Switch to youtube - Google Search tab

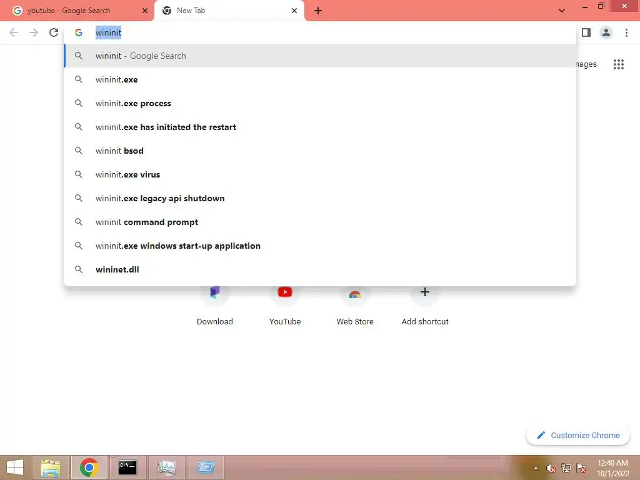pyautogui.click(x=77, y=11)
